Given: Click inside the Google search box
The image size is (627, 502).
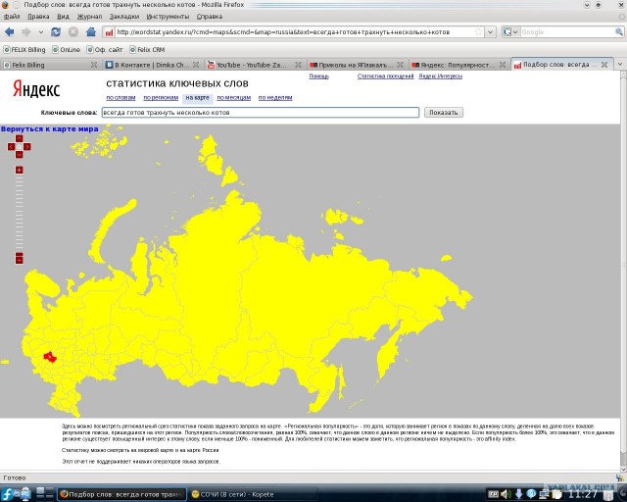Looking at the screenshot, I should point(567,32).
